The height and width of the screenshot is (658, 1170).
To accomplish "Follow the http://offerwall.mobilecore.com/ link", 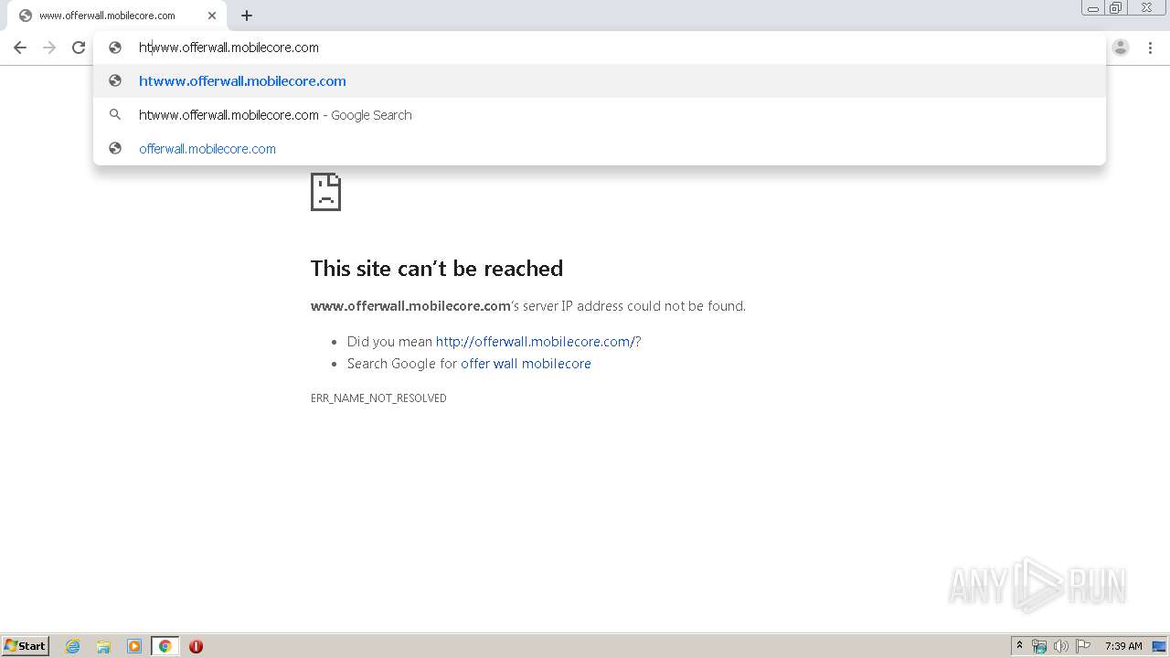I will [535, 341].
